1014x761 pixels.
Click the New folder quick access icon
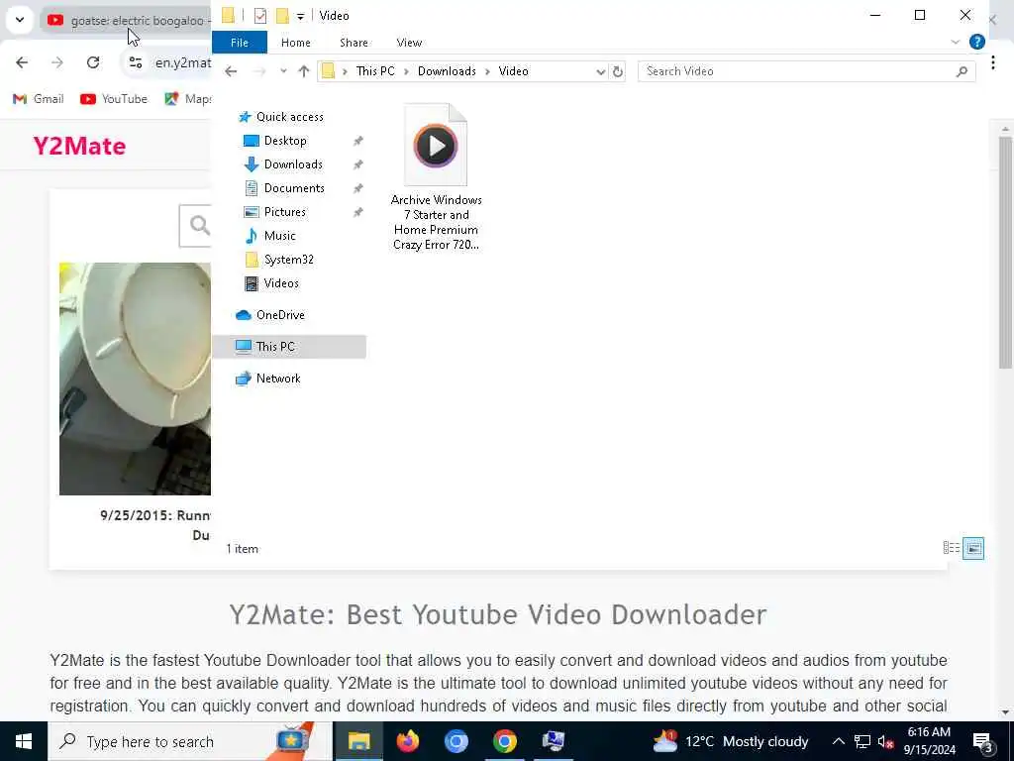[282, 16]
